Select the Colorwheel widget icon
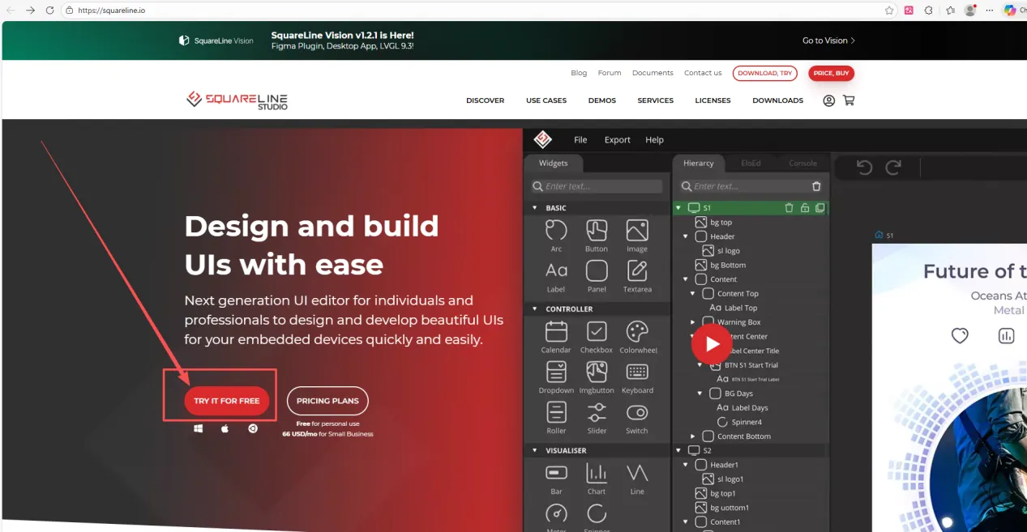The height and width of the screenshot is (532, 1027). 637,331
